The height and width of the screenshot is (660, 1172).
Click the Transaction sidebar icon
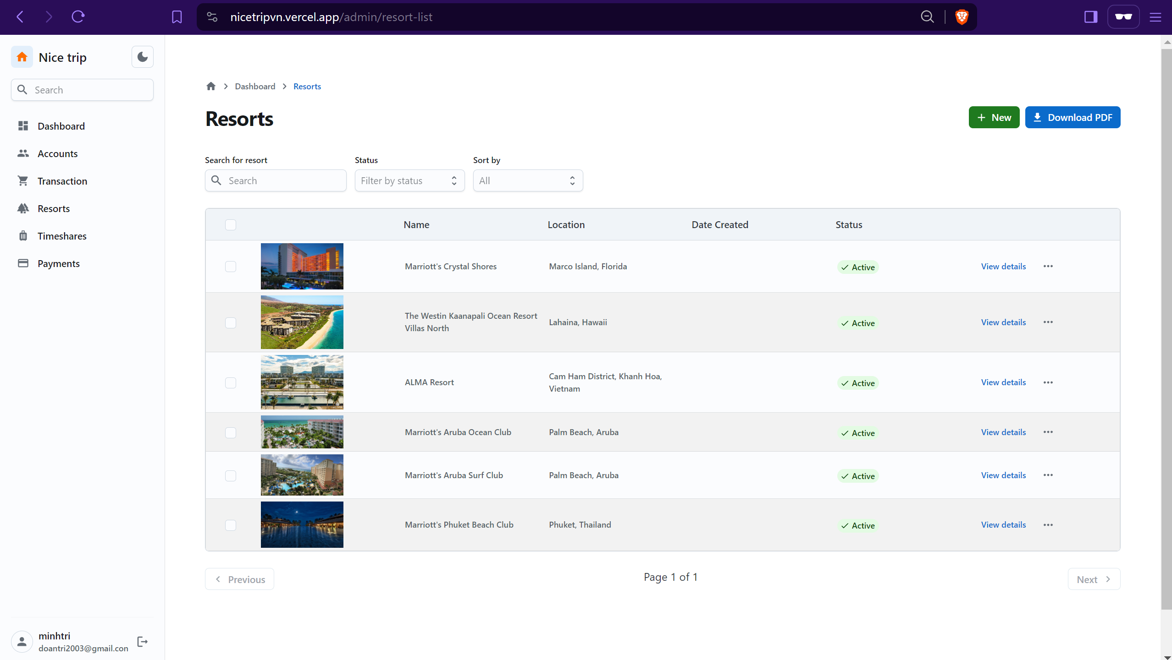[x=22, y=181]
